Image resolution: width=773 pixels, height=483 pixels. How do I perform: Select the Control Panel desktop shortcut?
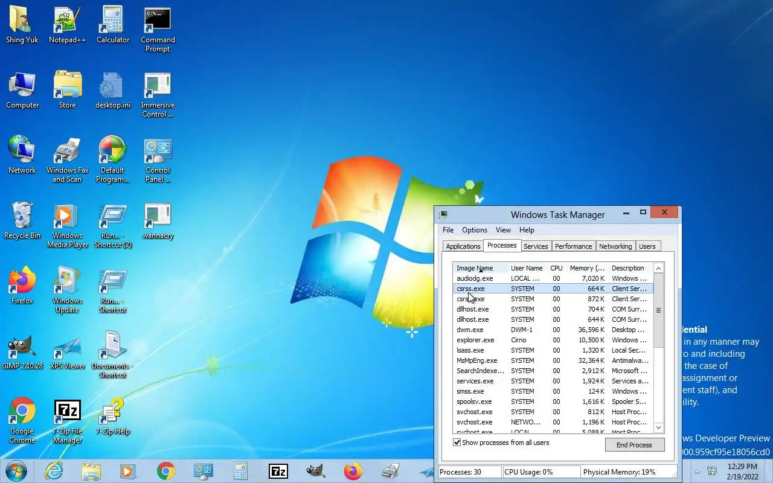[x=158, y=160]
